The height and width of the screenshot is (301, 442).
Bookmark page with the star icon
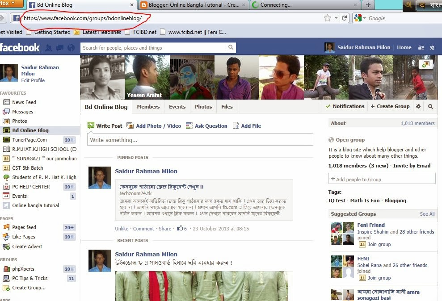tap(327, 18)
